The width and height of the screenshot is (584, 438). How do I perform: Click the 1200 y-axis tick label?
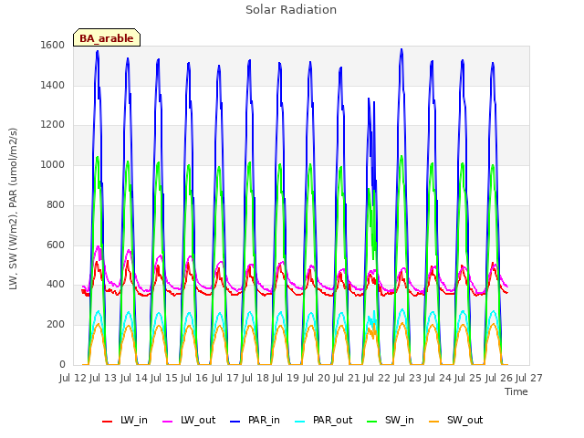pyautogui.click(x=53, y=125)
